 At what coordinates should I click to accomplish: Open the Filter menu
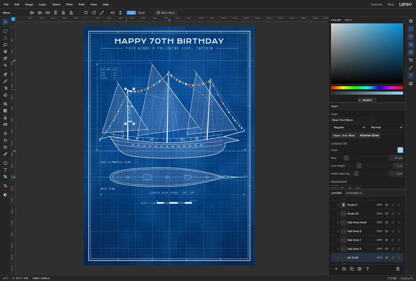click(x=69, y=4)
